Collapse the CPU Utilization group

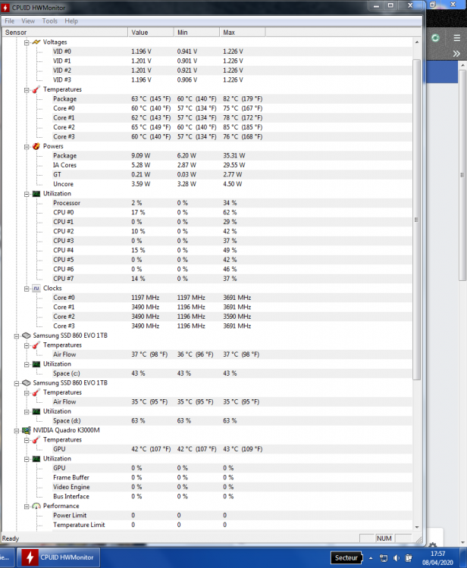click(27, 194)
